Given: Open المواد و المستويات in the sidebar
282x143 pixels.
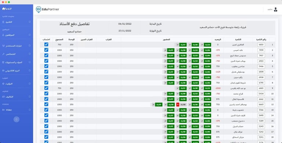Looking at the screenshot, I should point(14,63).
